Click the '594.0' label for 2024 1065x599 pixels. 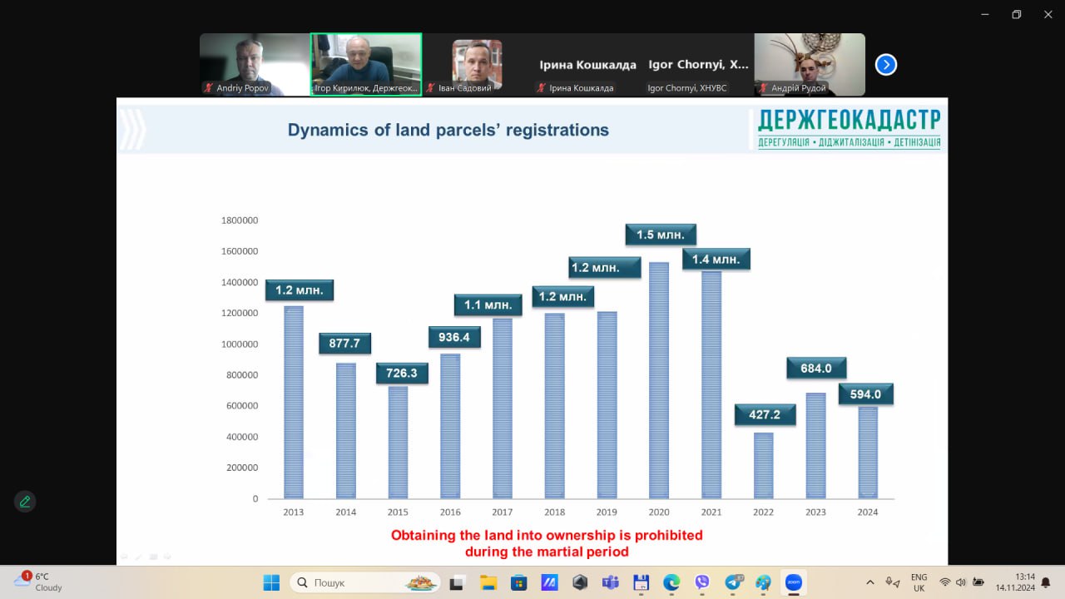coord(865,394)
